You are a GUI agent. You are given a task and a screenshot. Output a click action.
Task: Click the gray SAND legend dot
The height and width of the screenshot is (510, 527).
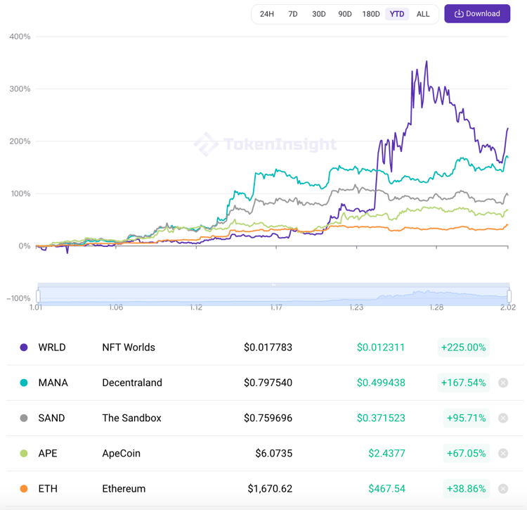[x=24, y=418]
